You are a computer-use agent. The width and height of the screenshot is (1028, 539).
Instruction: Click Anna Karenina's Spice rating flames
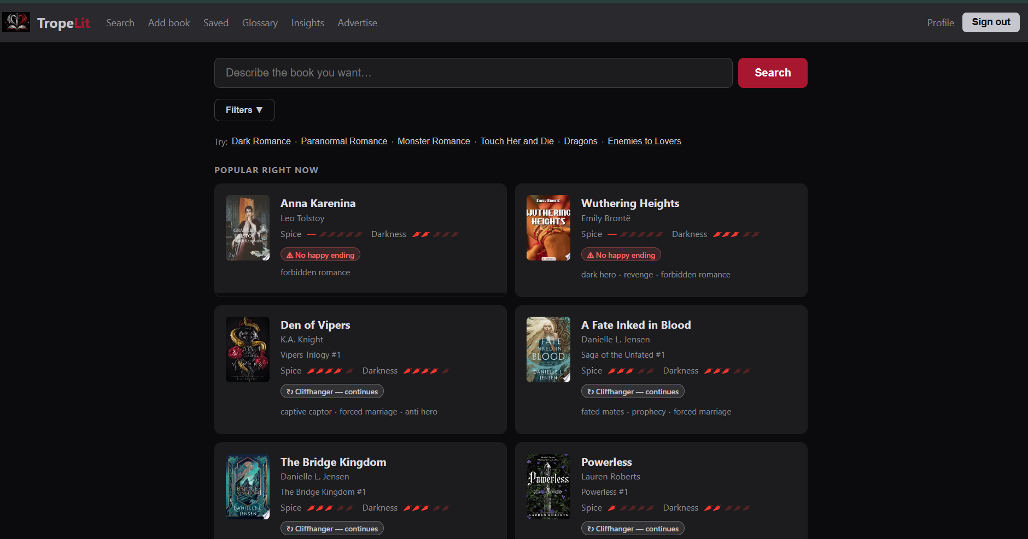click(341, 234)
